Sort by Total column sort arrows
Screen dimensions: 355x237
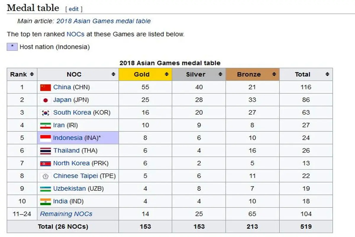pos(327,74)
